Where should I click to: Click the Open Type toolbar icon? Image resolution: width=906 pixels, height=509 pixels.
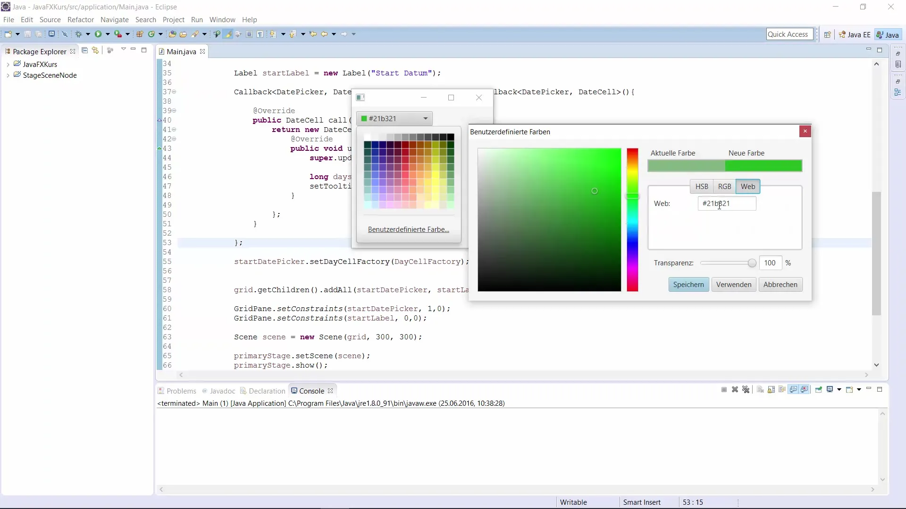[172, 34]
